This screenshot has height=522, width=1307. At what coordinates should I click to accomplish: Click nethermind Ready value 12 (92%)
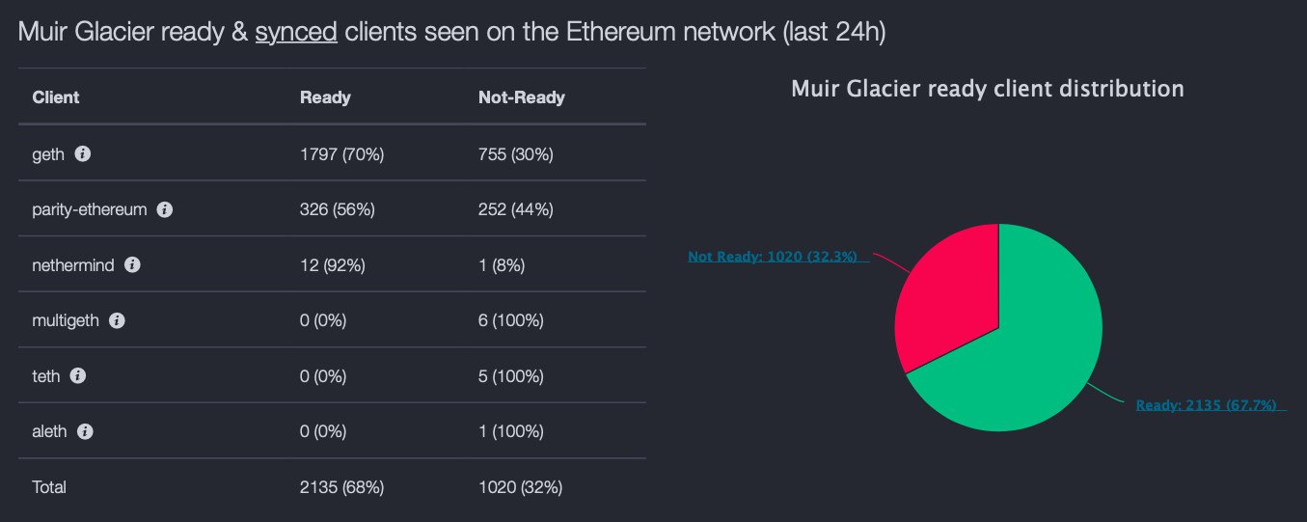pos(332,265)
